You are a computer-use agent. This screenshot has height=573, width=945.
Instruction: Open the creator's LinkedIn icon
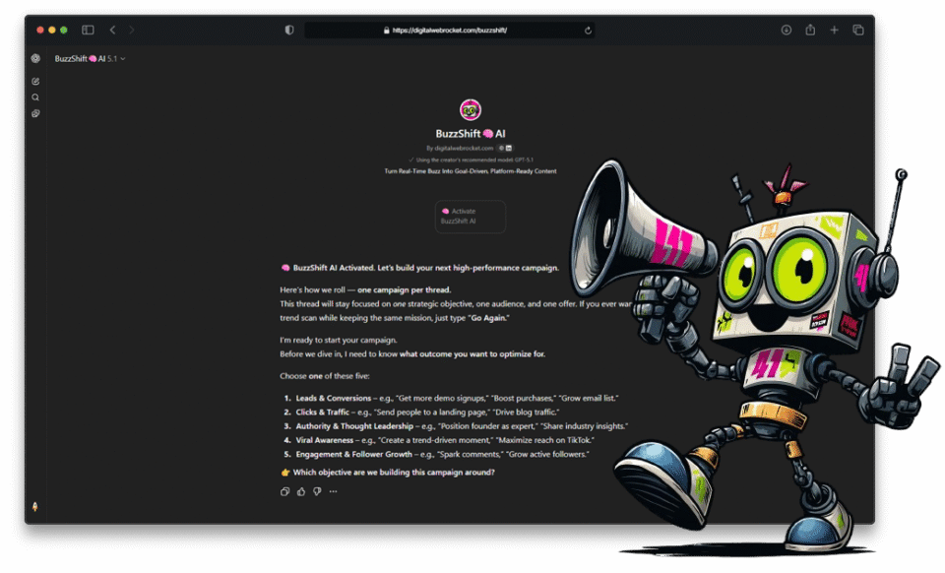click(x=509, y=148)
